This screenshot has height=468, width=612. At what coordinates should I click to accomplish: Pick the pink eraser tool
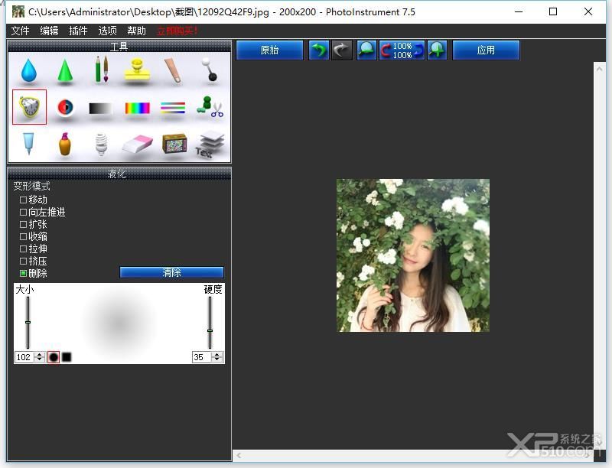coord(138,145)
